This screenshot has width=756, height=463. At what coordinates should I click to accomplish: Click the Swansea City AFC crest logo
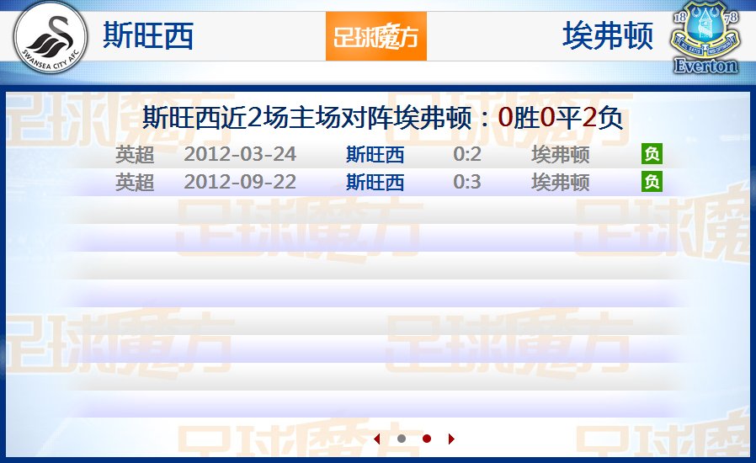coord(51,38)
